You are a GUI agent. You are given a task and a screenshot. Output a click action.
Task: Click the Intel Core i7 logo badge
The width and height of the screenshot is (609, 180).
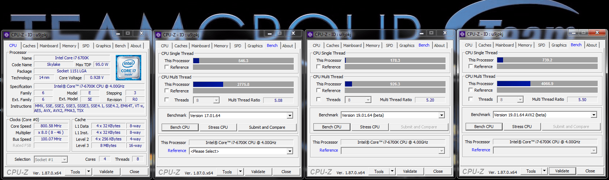pos(128,67)
